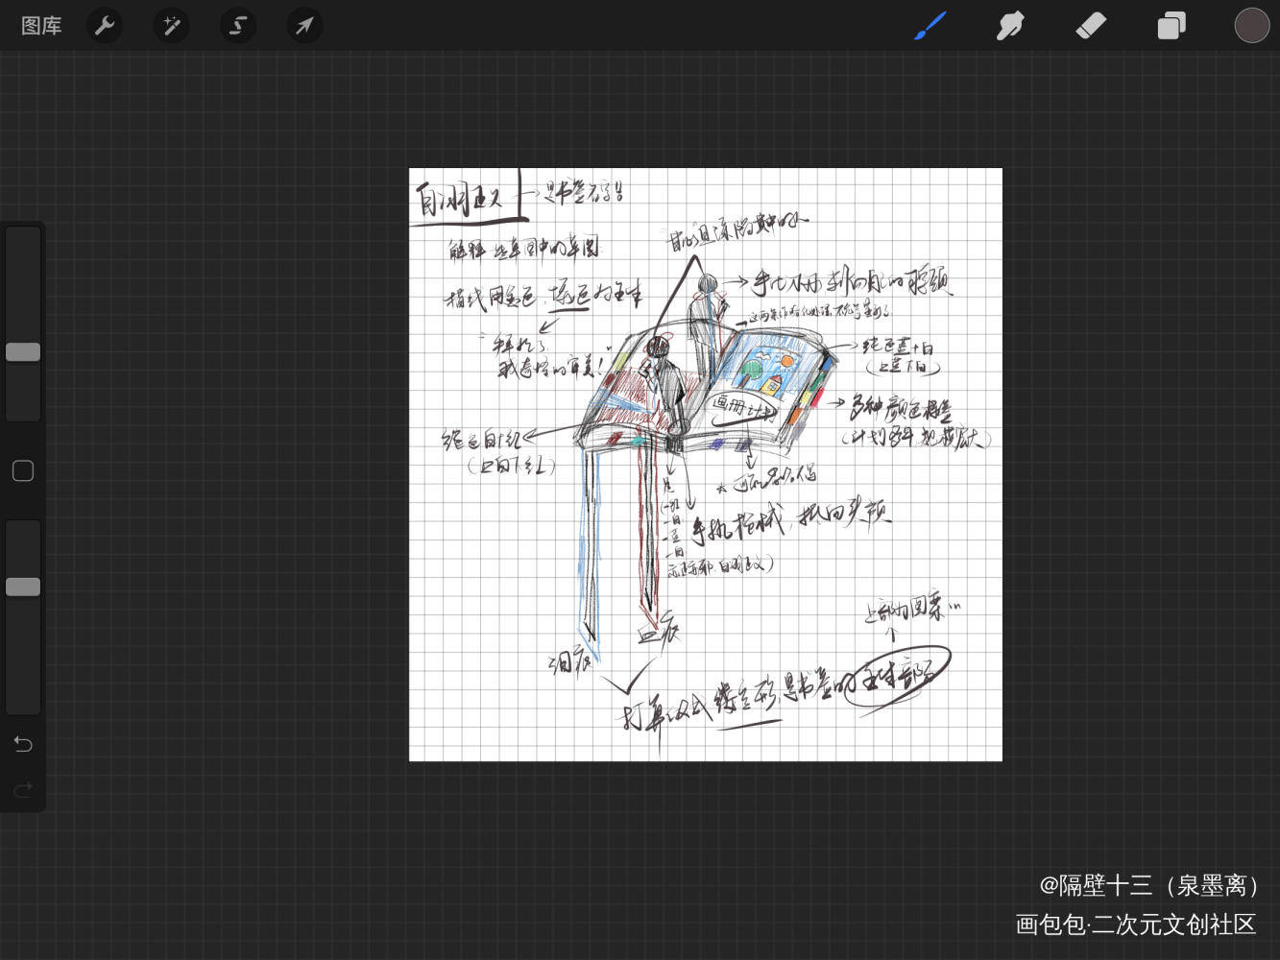Open the Actions wrench menu

tap(105, 26)
